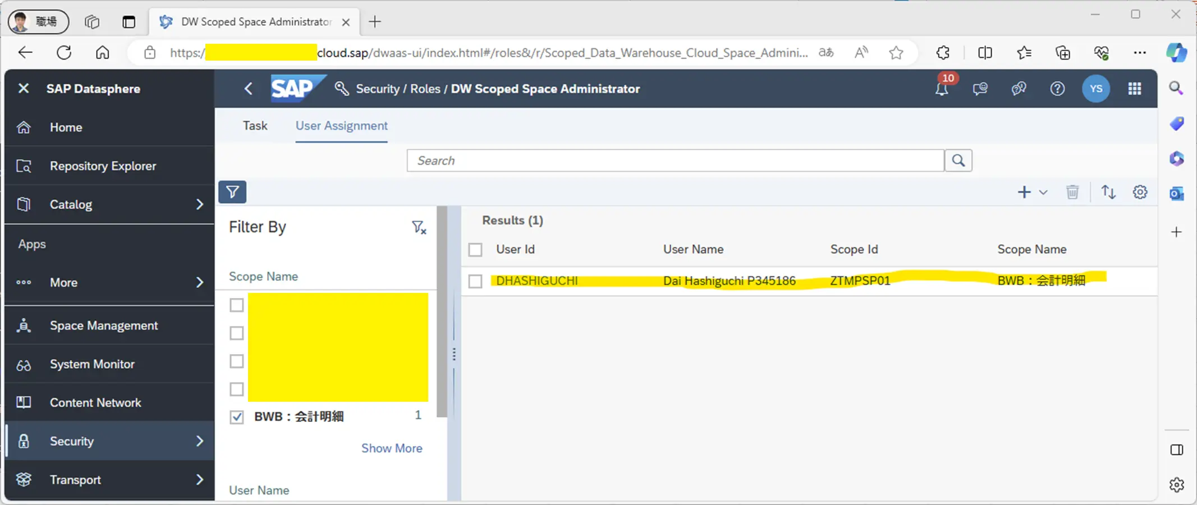
Task: Close the SAP Datasphere navigation panel
Action: coord(24,89)
